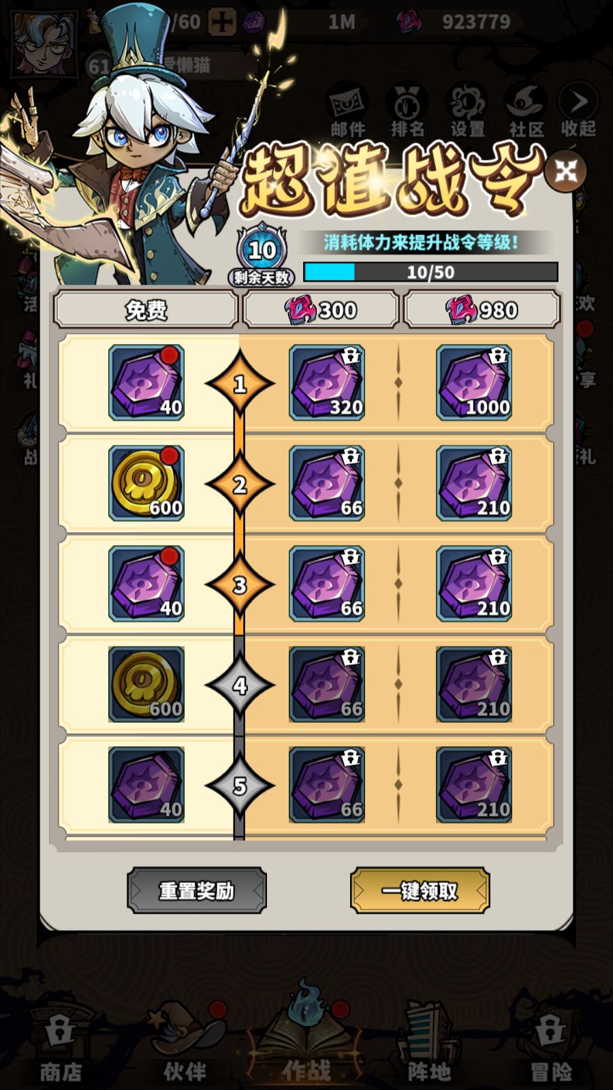This screenshot has width=613, height=1090.
Task: Select locked 1000 gem reward at level 1
Action: (474, 382)
